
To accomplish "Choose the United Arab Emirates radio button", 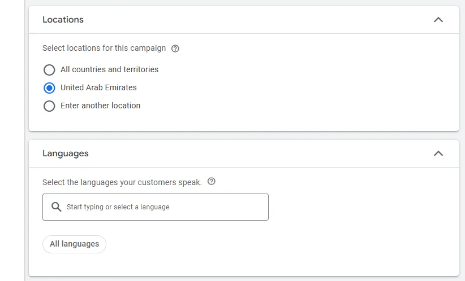I will (x=49, y=88).
